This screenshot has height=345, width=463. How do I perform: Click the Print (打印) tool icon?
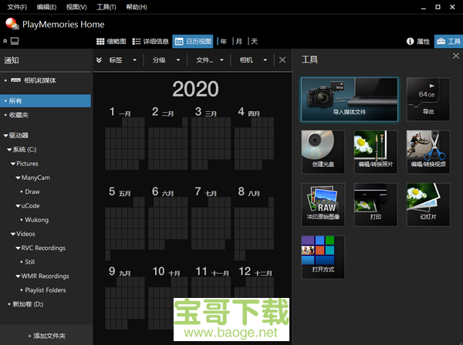(375, 205)
